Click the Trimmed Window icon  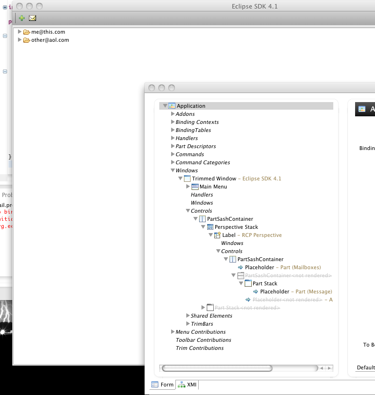tap(187, 179)
